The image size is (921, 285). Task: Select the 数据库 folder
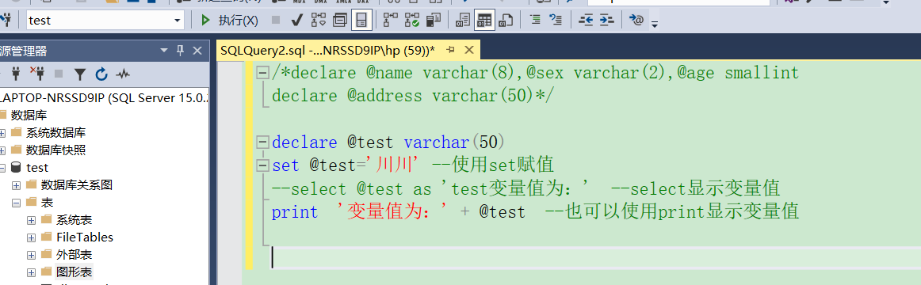coord(29,115)
